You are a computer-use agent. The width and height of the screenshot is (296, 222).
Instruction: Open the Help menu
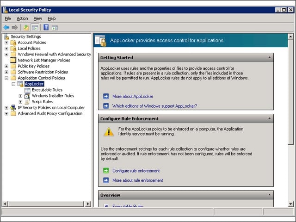pos(51,18)
